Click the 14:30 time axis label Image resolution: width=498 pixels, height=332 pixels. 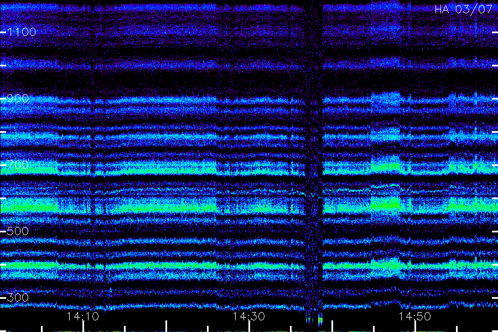[248, 317]
